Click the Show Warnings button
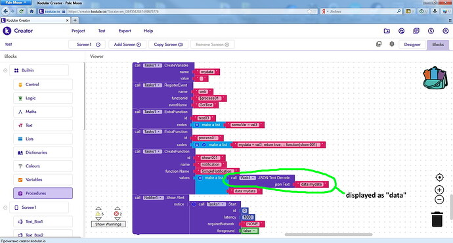This screenshot has height=243, width=453. point(108,224)
